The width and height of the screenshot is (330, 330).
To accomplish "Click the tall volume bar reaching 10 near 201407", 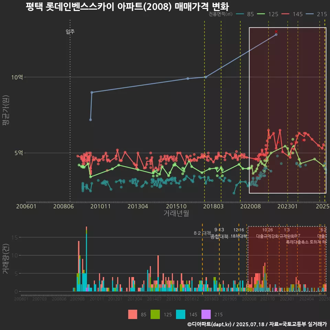I will [x=158, y=273].
